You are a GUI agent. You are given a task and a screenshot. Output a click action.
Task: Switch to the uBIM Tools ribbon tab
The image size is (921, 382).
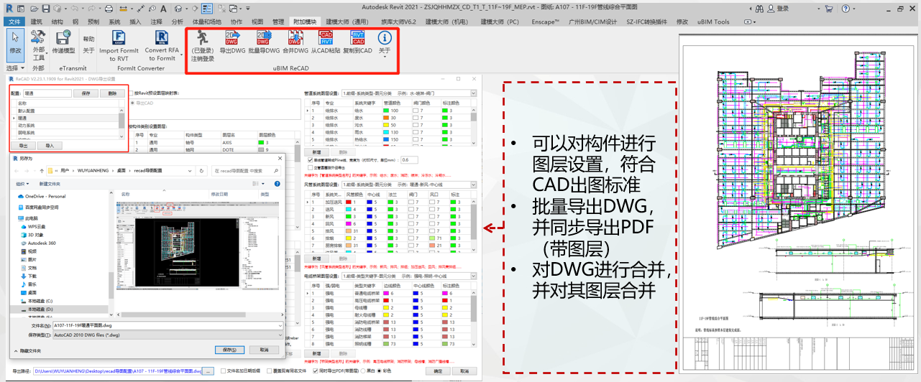[712, 22]
